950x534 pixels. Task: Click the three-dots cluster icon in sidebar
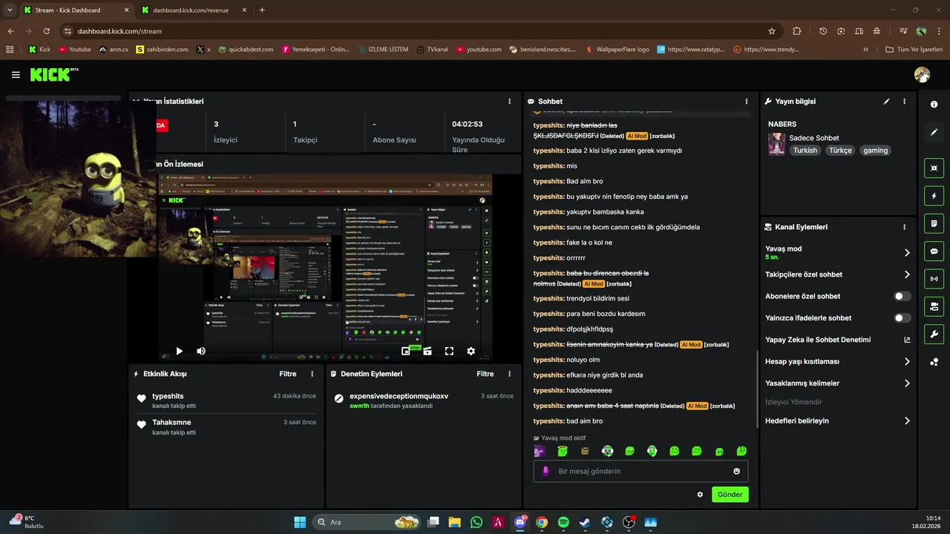(934, 362)
